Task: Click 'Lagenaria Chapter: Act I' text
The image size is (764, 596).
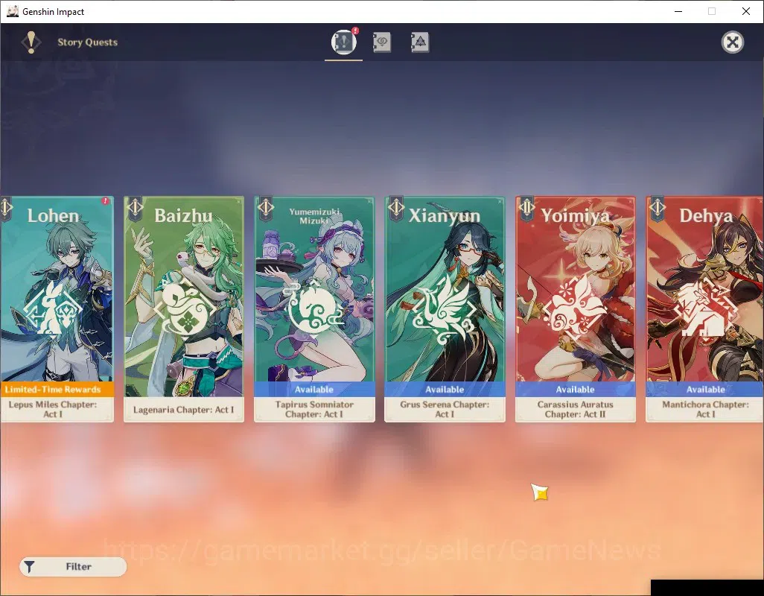Action: point(184,410)
